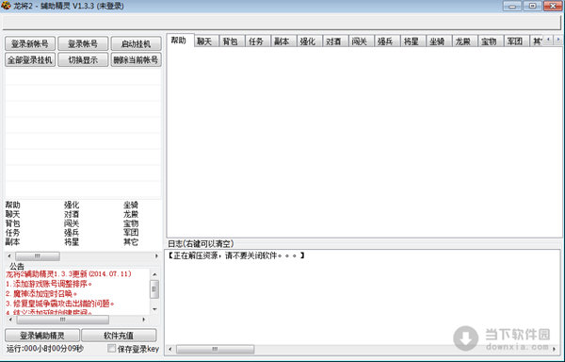Image resolution: width=565 pixels, height=362 pixels.
Task: Click 闯关 in the left list
Action: 72,223
